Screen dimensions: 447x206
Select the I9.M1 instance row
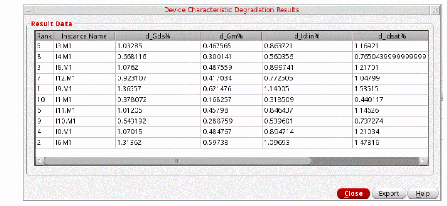pyautogui.click(x=232, y=89)
